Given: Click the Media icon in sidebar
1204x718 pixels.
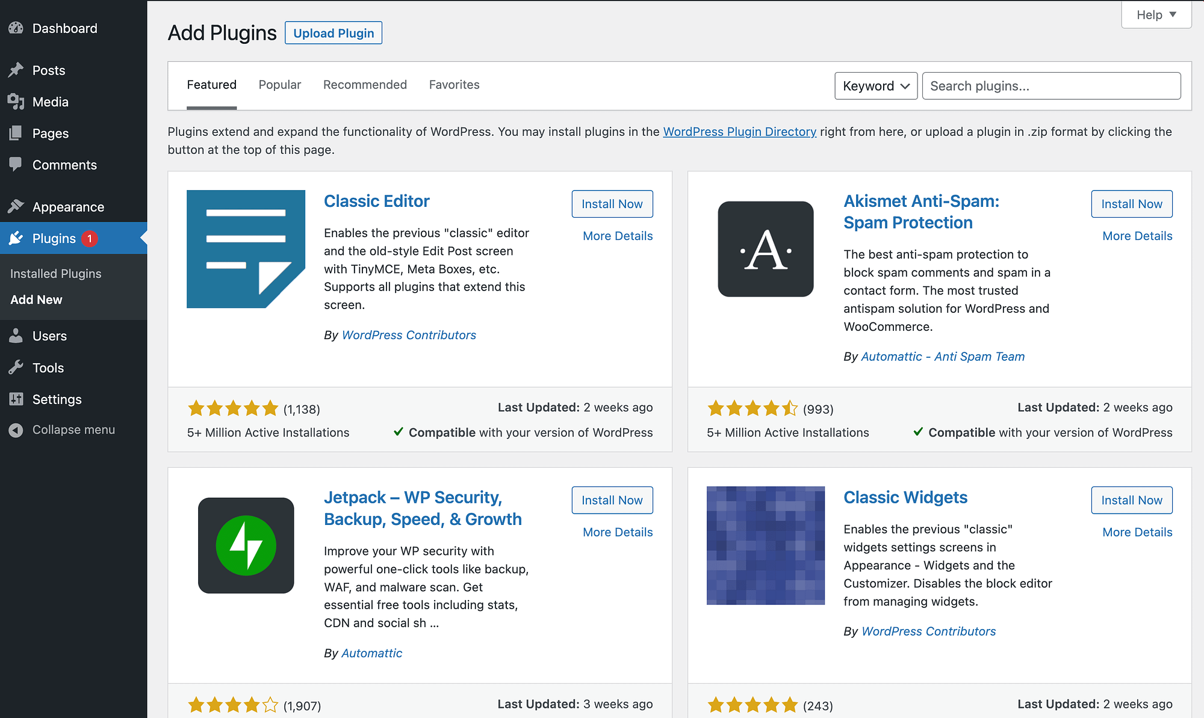Looking at the screenshot, I should 16,102.
